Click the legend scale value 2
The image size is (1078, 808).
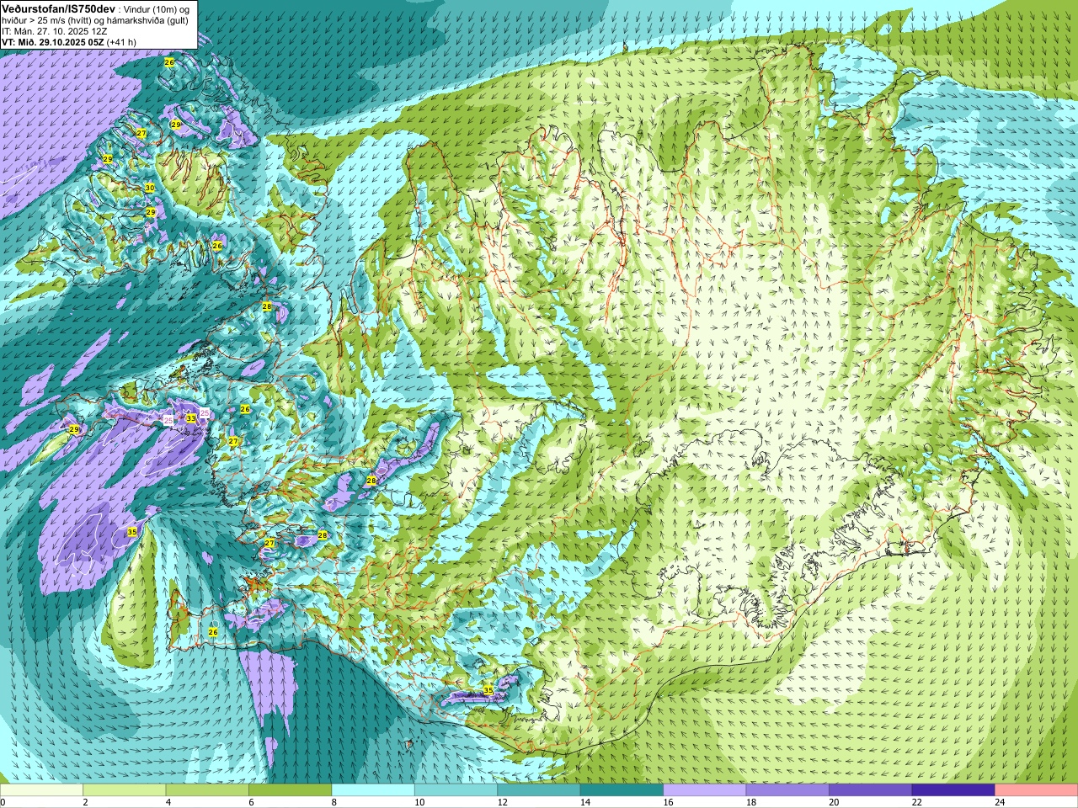click(85, 802)
